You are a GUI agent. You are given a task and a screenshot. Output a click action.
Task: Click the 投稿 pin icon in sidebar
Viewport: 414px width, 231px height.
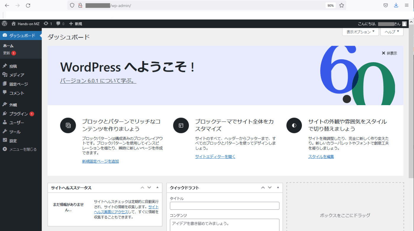point(5,66)
